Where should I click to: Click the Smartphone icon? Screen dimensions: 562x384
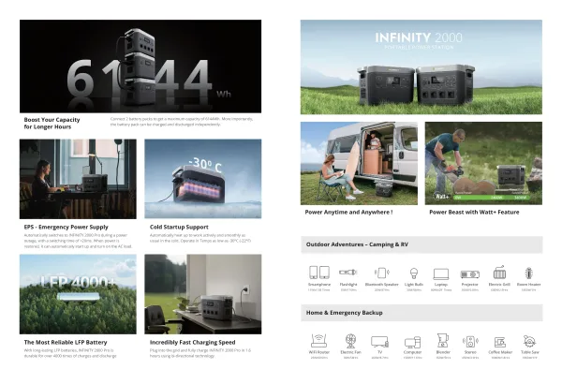pyautogui.click(x=319, y=273)
